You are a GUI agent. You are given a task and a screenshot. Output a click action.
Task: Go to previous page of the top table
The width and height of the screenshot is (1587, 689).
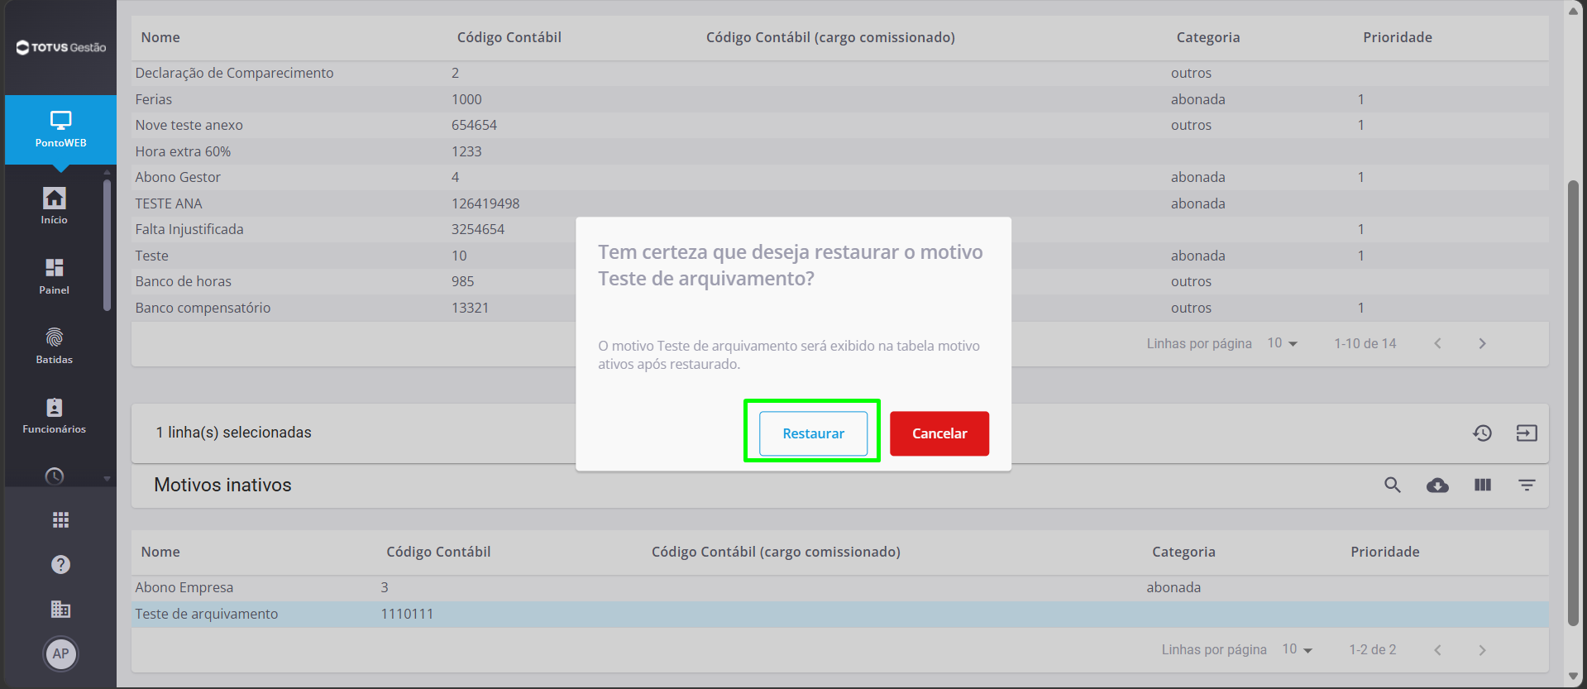(x=1437, y=343)
